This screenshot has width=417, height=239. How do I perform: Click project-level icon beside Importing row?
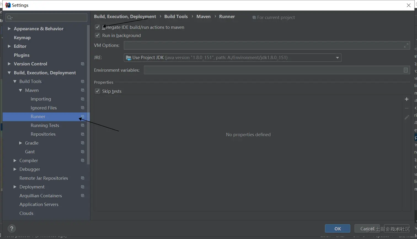(82, 99)
